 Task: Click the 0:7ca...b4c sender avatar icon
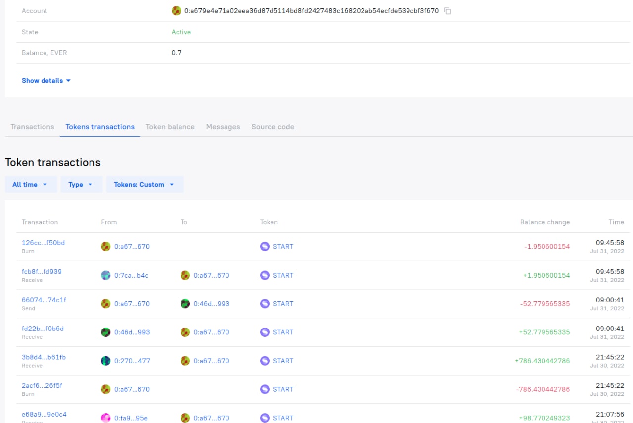pos(106,275)
